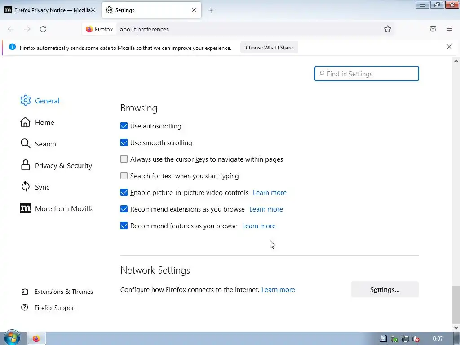Uncheck Recommend extensions as you browse
The image size is (460, 345).
(124, 209)
